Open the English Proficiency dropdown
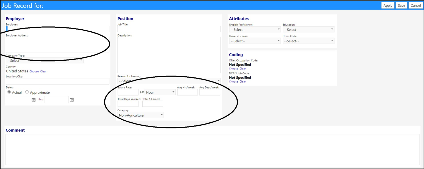This screenshot has width=424, height=169. [255, 29]
